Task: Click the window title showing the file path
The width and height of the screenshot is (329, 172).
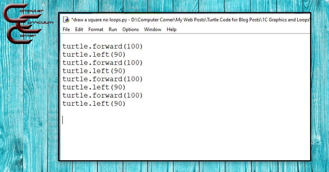Action: click(189, 20)
